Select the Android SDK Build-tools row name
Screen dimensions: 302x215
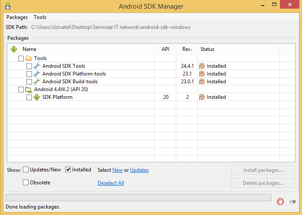(70, 82)
